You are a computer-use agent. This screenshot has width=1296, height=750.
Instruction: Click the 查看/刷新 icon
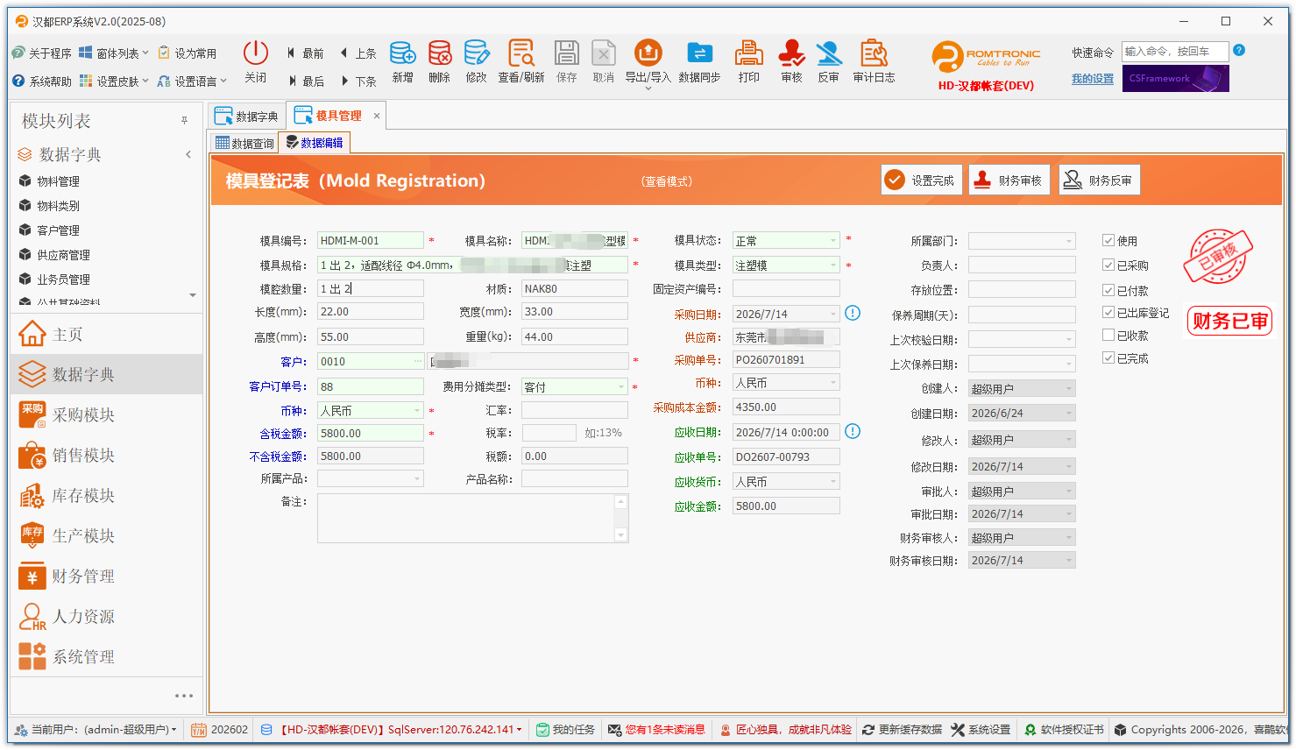click(521, 53)
